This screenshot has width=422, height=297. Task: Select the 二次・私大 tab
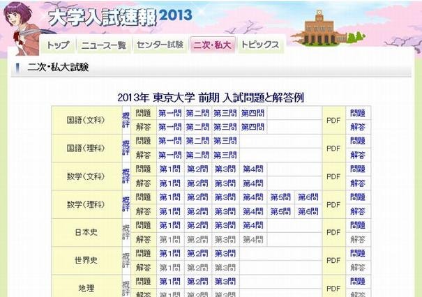point(212,45)
